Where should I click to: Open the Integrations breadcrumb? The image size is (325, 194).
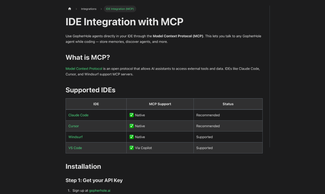(x=89, y=9)
